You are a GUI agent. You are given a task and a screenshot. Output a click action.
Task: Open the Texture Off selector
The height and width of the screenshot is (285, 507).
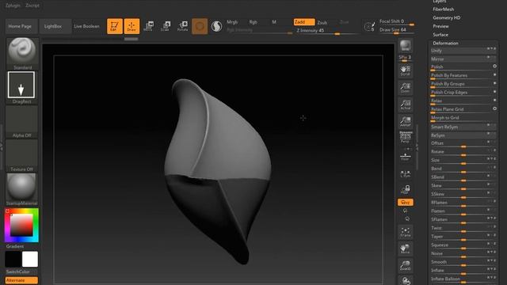tap(21, 156)
